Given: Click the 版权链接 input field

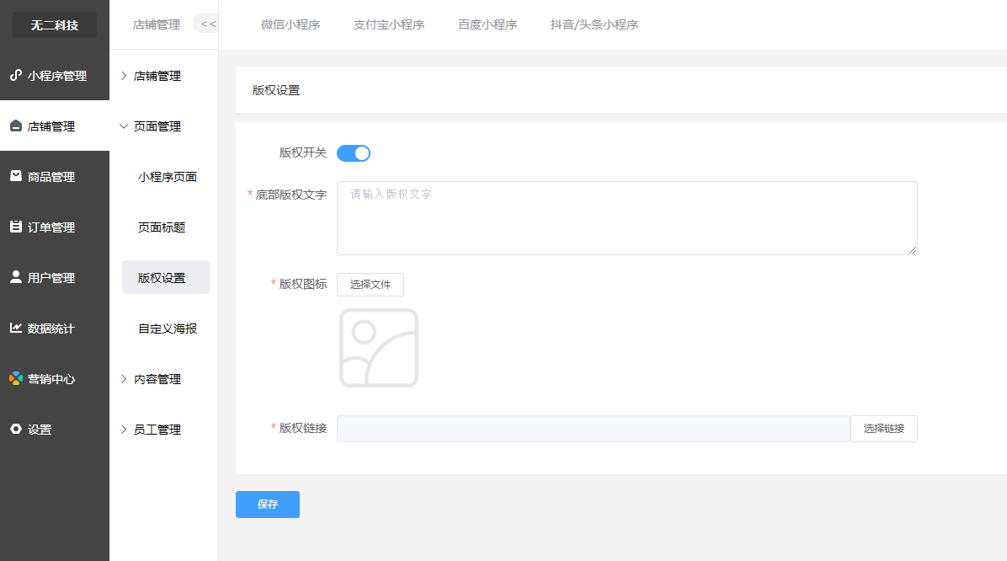Looking at the screenshot, I should [x=594, y=429].
